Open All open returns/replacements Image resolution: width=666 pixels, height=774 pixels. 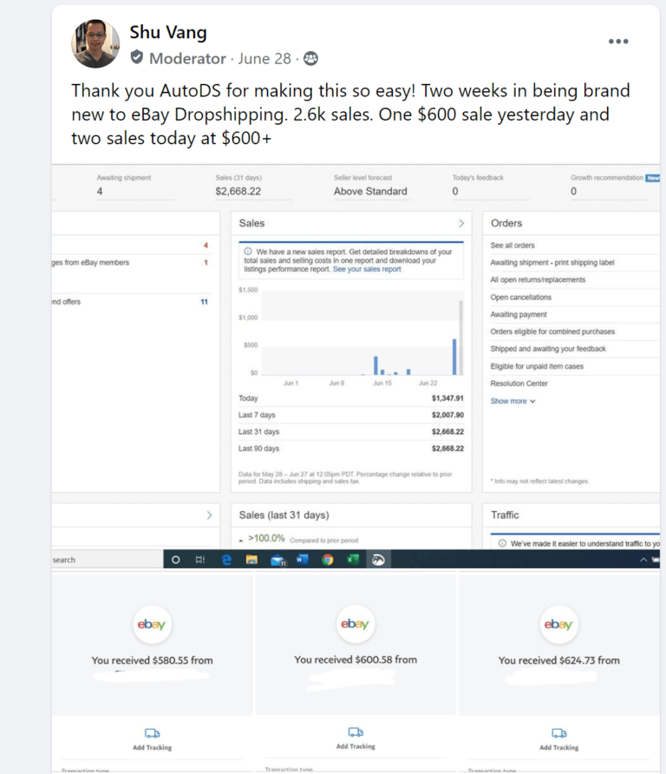point(538,280)
